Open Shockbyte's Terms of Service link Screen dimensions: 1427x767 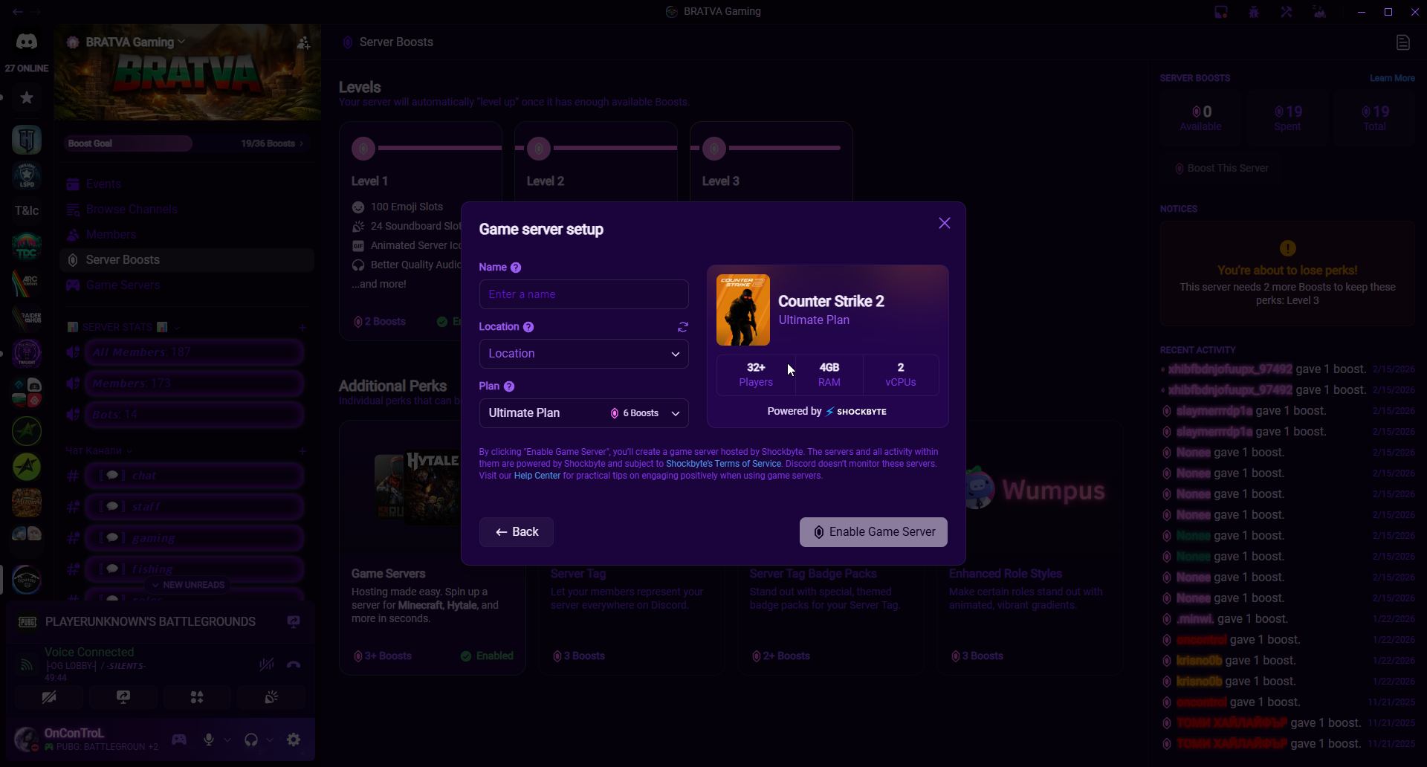[723, 464]
